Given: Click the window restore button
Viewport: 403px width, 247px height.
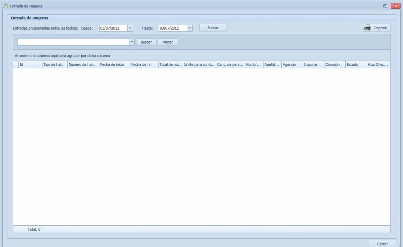Looking at the screenshot, I should (385, 6).
